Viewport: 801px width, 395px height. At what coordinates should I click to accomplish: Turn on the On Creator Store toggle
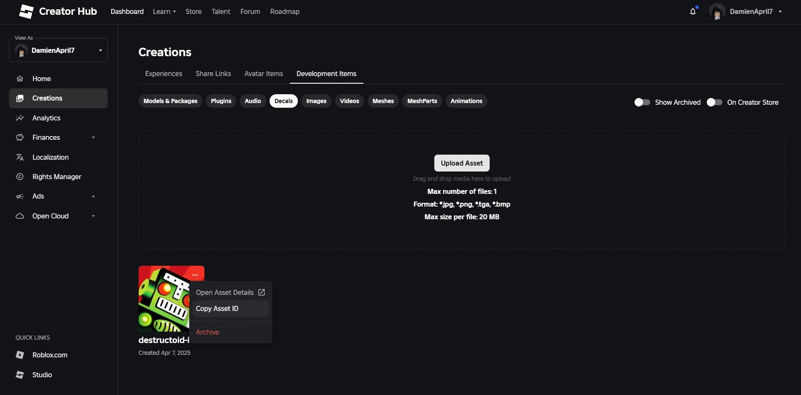point(714,102)
